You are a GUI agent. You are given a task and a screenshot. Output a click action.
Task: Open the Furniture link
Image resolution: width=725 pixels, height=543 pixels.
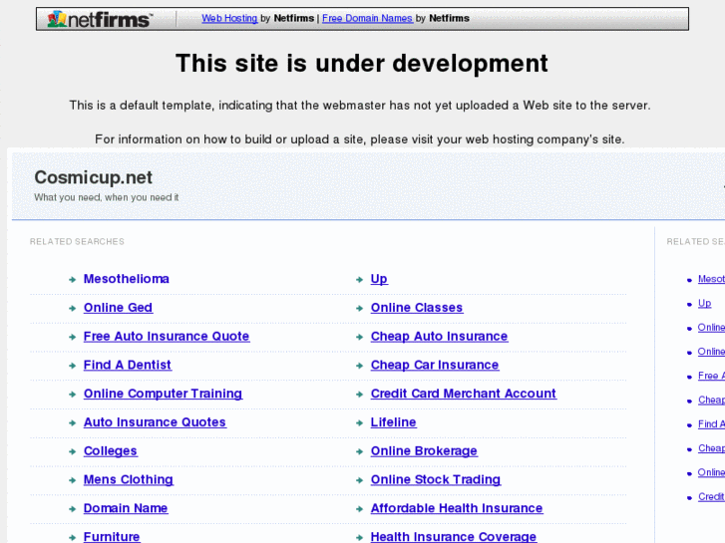pos(112,537)
